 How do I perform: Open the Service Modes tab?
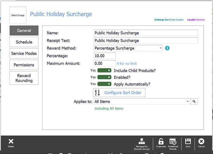[24, 53]
